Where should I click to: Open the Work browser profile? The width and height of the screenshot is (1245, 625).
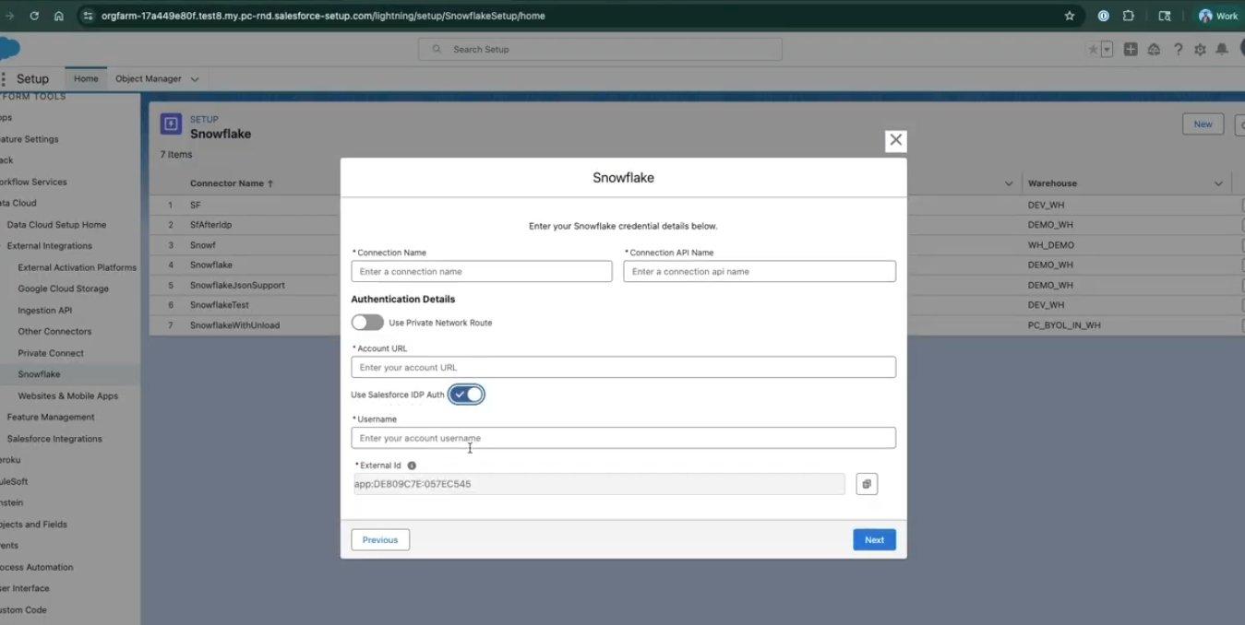(x=1218, y=16)
